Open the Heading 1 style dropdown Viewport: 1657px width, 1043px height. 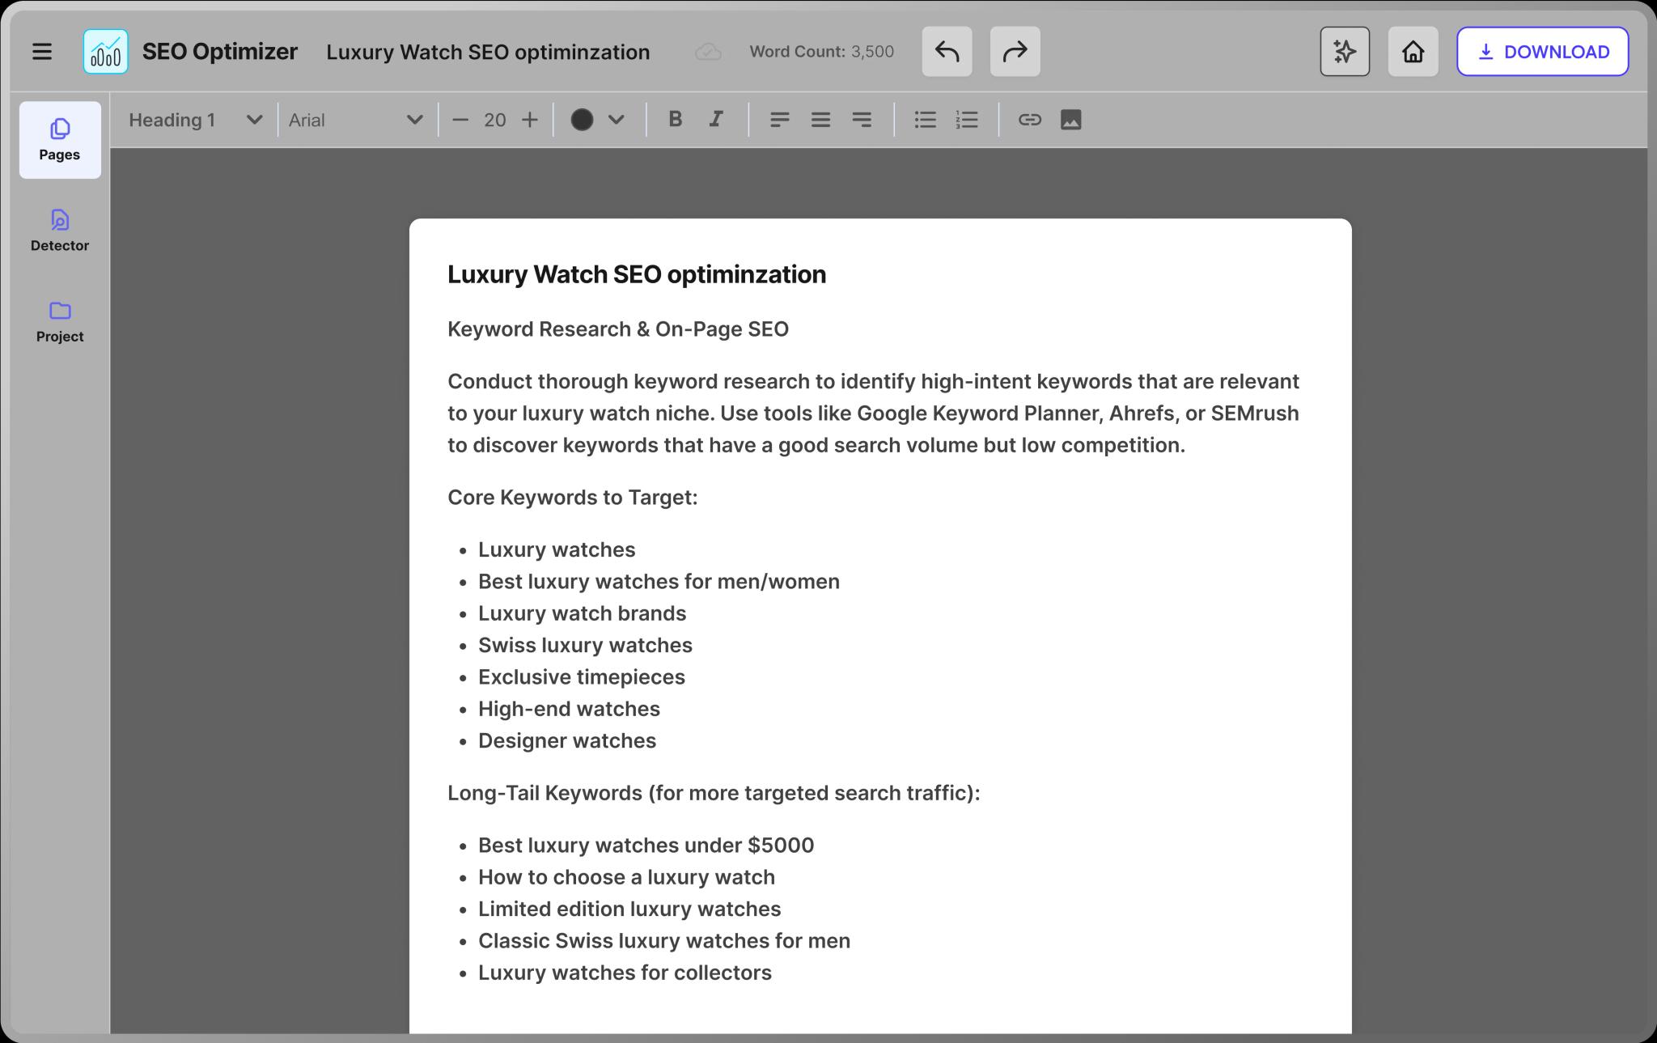pos(195,120)
